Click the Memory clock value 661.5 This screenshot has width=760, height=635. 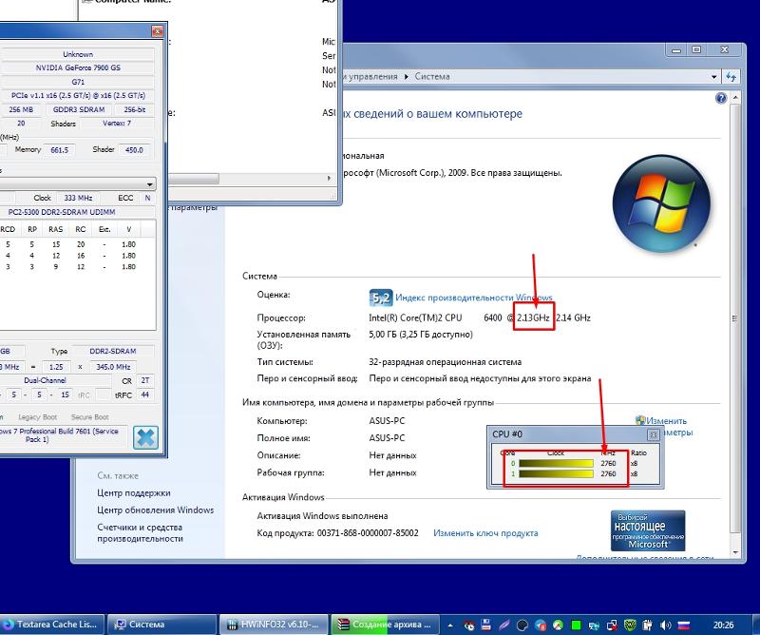(x=59, y=150)
